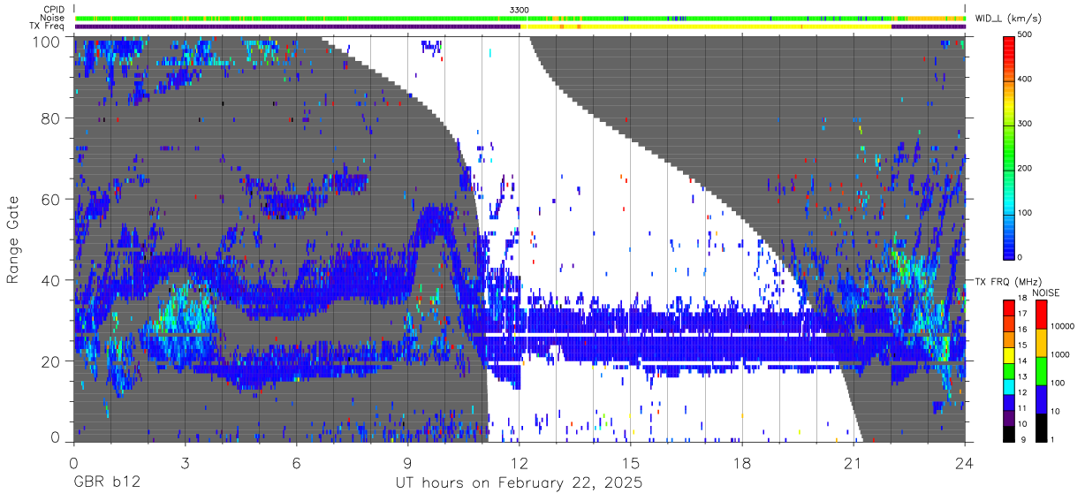Click the 15 hour tick label

(631, 462)
